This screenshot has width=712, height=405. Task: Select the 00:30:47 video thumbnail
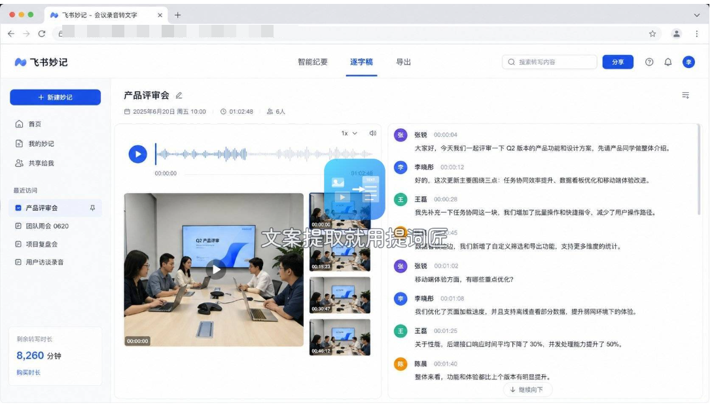pyautogui.click(x=340, y=295)
